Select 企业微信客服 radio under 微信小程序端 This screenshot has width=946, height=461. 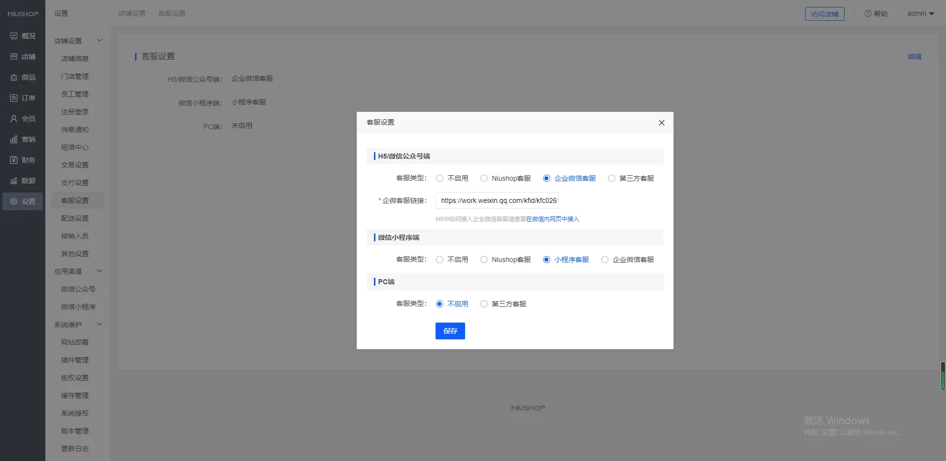click(605, 260)
